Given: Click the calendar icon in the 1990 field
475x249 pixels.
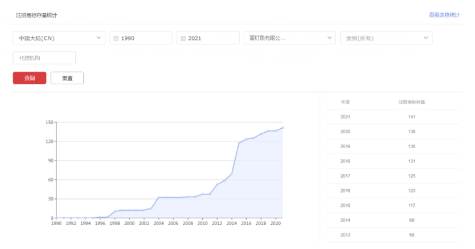Looking at the screenshot, I should pos(116,39).
